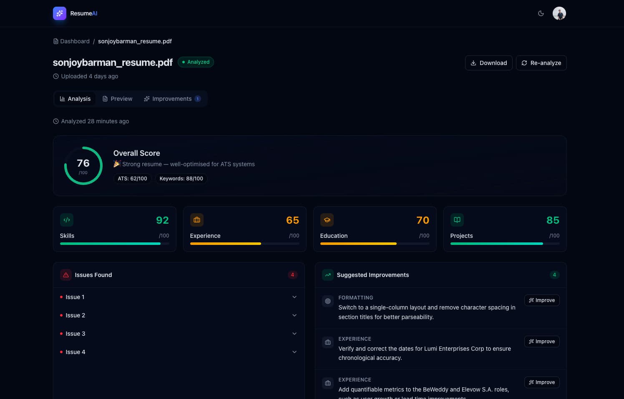The width and height of the screenshot is (624, 399).
Task: Toggle dark mode with the moon icon
Action: tap(541, 13)
